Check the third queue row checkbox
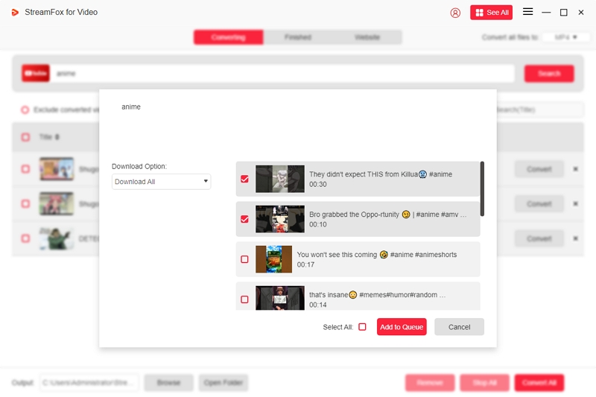596x397 pixels. 25,238
